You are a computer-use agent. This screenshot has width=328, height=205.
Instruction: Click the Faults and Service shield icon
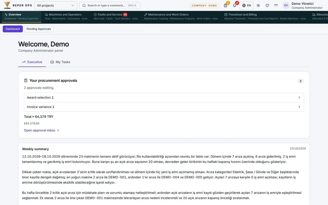tap(95, 15)
